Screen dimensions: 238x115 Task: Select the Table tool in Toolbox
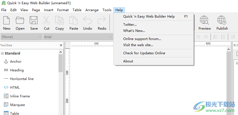[11, 113]
